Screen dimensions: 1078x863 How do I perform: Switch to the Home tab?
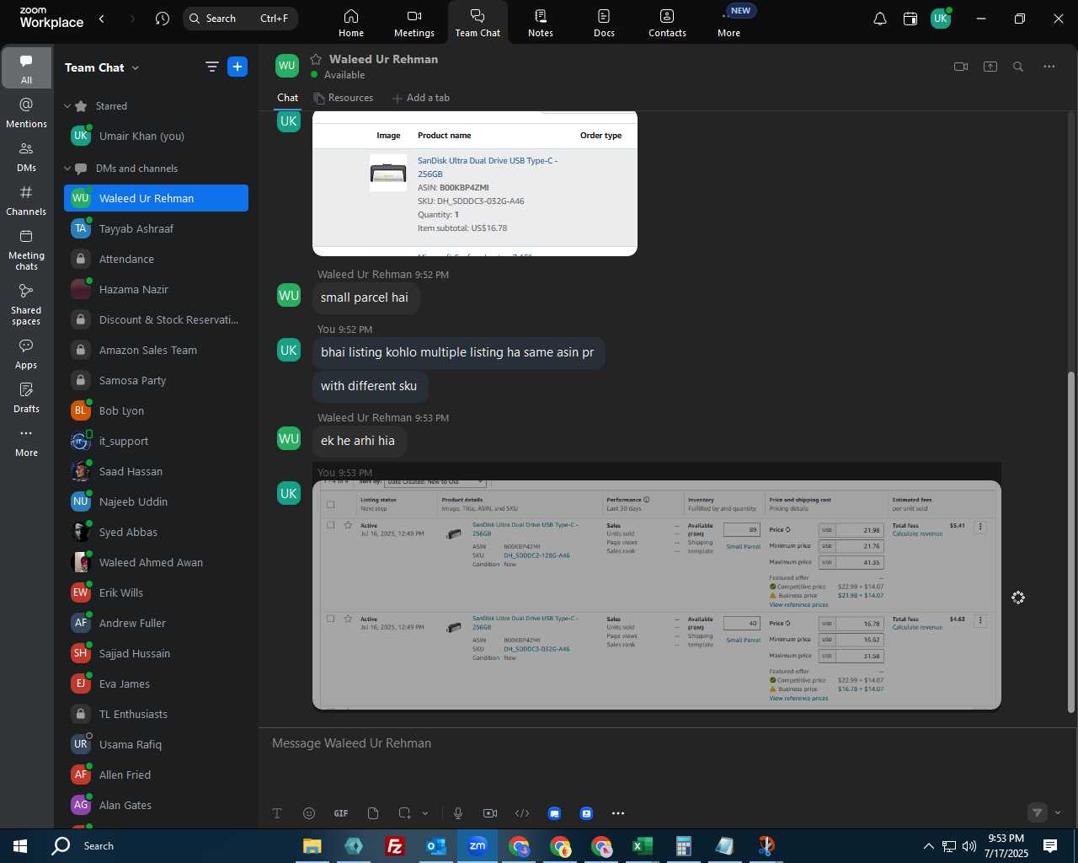tap(351, 23)
